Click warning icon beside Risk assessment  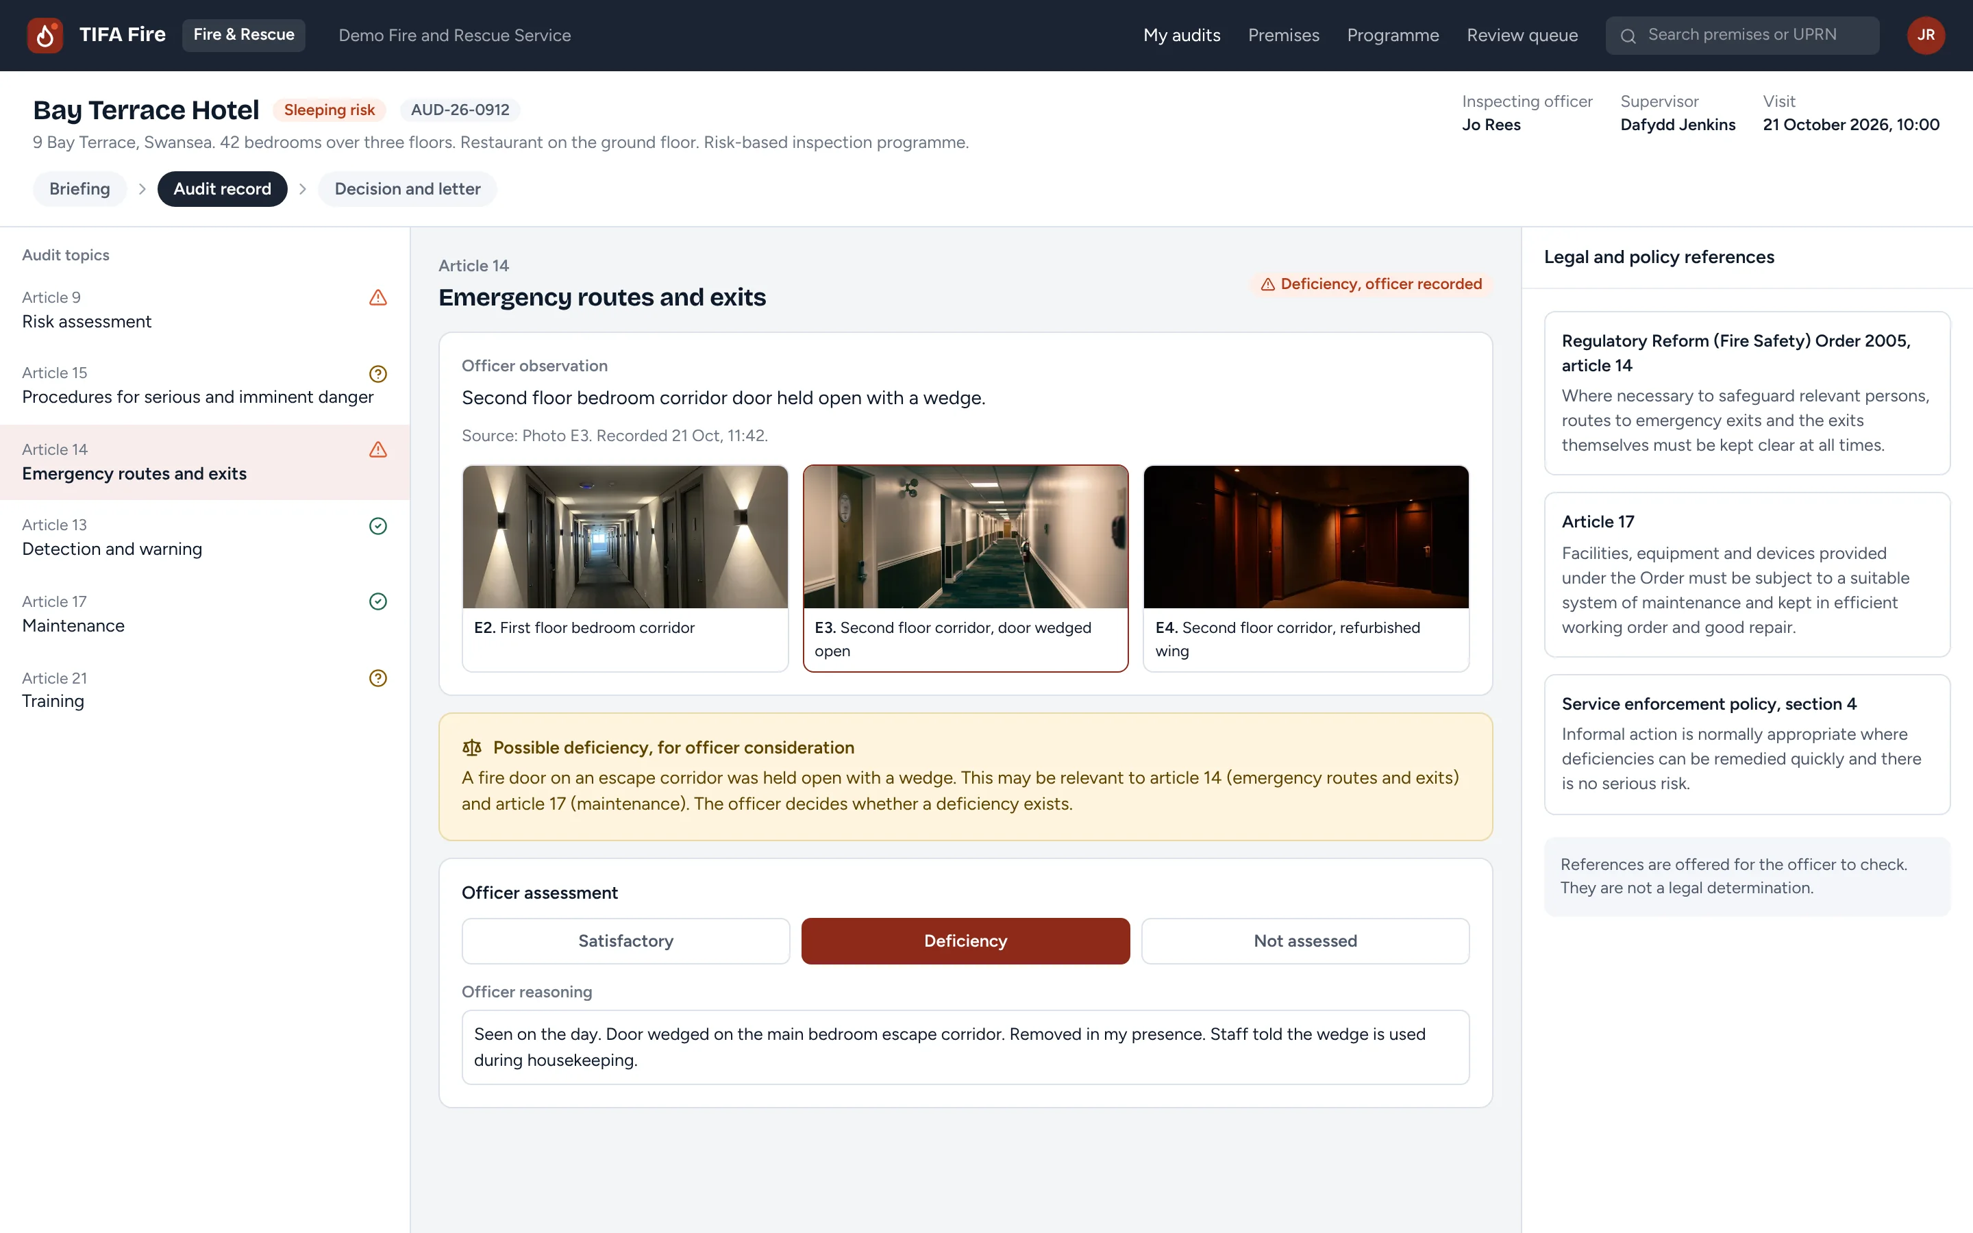[378, 298]
